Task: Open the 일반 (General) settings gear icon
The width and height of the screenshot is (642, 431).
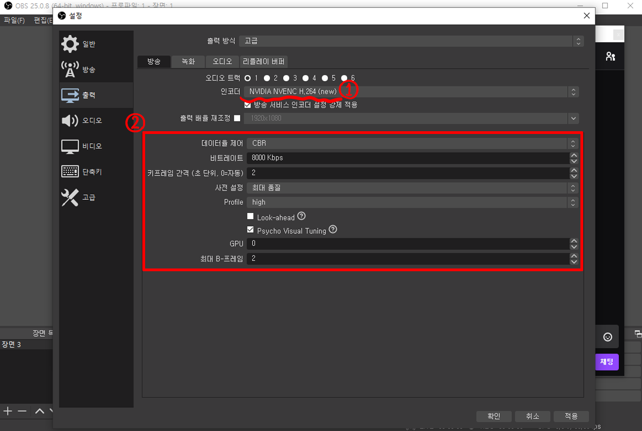Action: click(70, 44)
